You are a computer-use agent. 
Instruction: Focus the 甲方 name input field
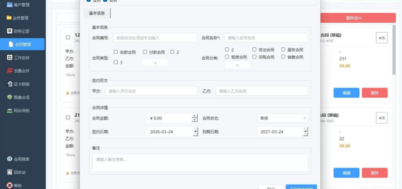coord(152,91)
